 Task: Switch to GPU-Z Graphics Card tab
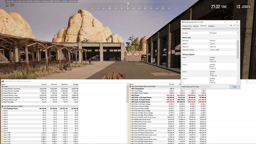point(187,26)
